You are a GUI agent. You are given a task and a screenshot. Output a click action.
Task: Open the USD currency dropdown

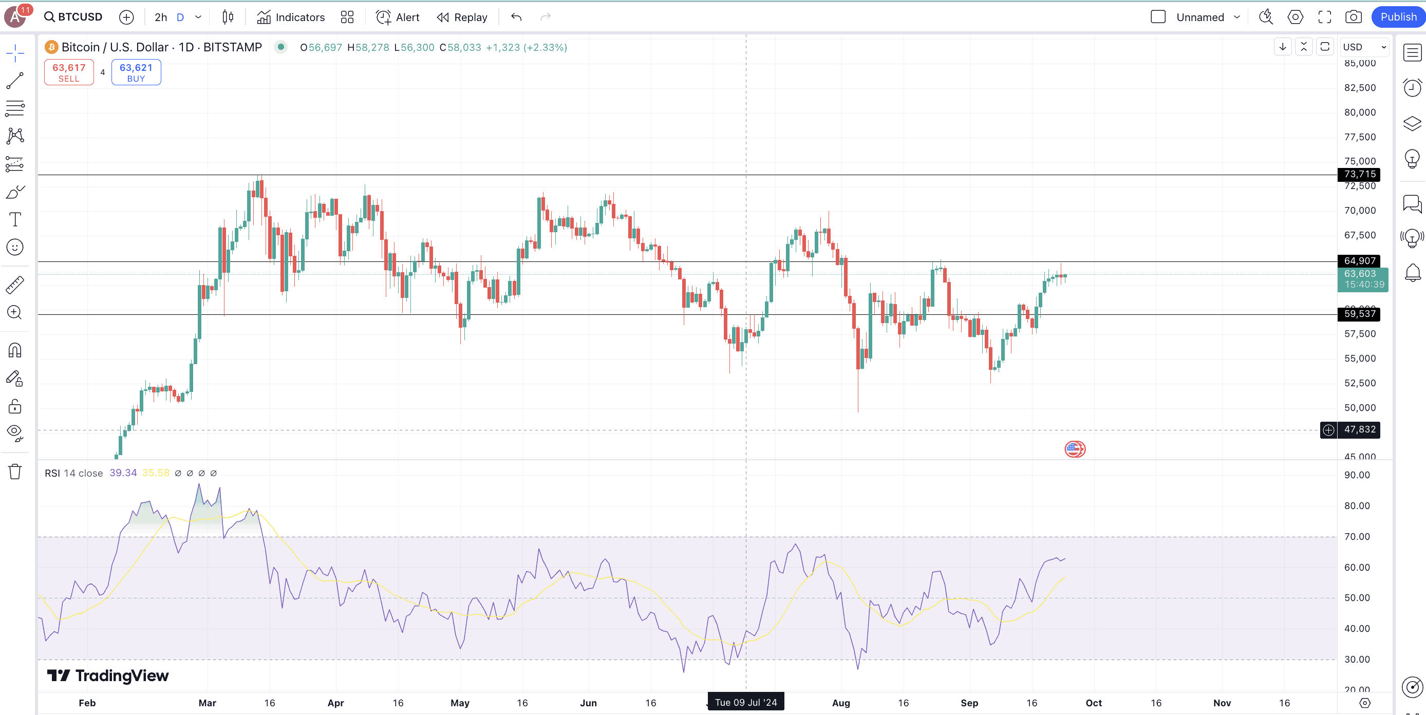[1364, 47]
